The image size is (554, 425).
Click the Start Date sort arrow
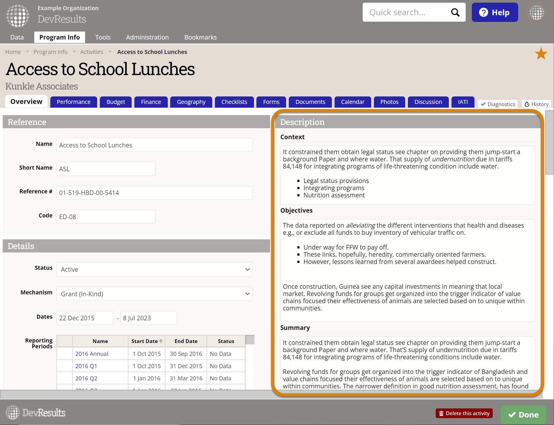[161, 341]
